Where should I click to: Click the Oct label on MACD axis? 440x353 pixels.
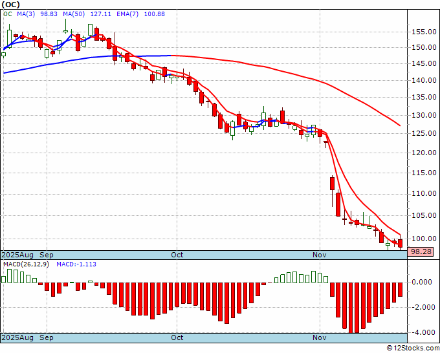pyautogui.click(x=177, y=337)
